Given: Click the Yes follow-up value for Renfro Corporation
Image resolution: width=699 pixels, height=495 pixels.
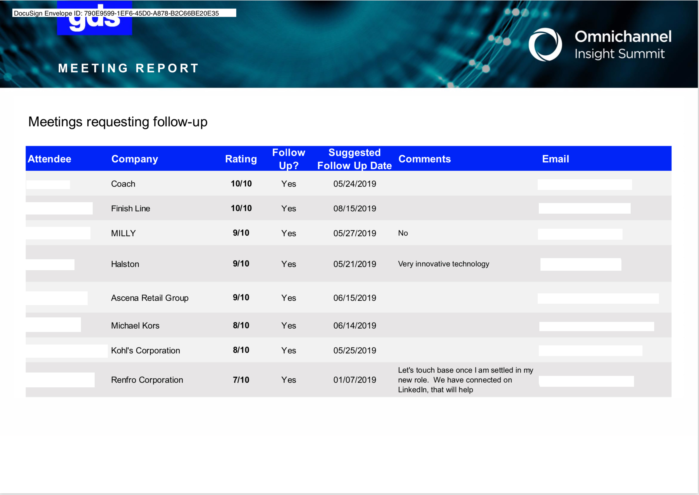Looking at the screenshot, I should (x=289, y=380).
